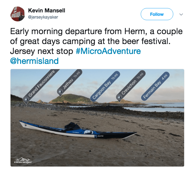Click the blue kayak in the photo

pyautogui.click(x=78, y=131)
